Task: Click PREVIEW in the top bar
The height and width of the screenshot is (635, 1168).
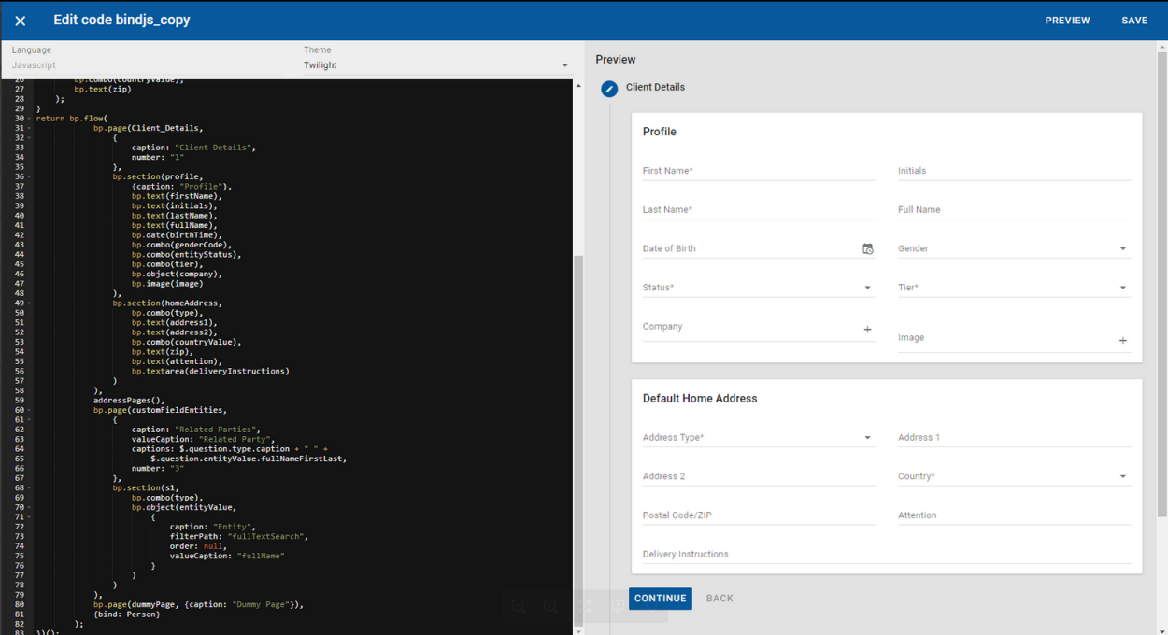Action: [1067, 21]
